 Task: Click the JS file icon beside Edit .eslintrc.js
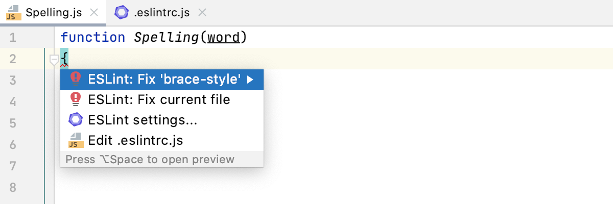75,140
